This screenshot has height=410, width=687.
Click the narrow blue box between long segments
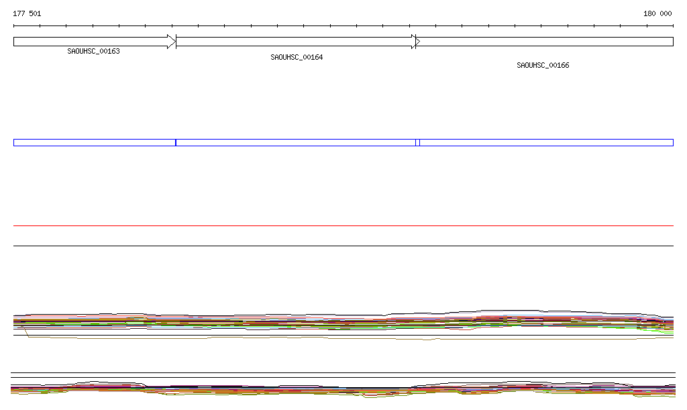(x=417, y=142)
